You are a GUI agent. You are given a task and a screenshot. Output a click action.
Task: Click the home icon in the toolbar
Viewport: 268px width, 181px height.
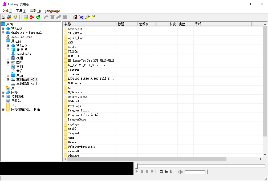[x=75, y=17]
